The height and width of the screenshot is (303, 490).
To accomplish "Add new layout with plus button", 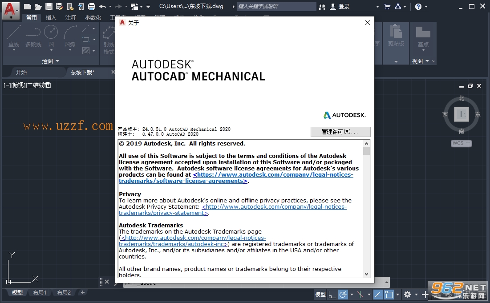I will [82, 292].
